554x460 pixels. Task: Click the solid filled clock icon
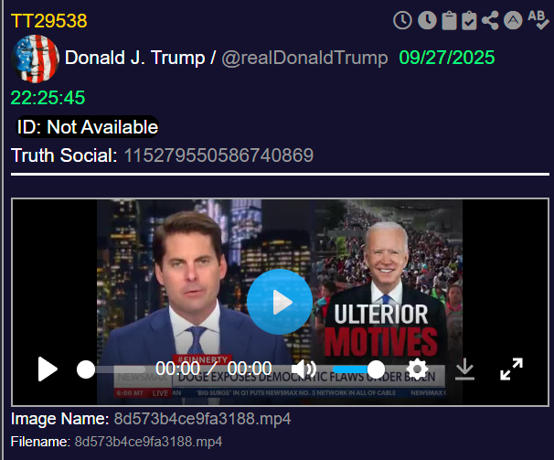tap(427, 20)
